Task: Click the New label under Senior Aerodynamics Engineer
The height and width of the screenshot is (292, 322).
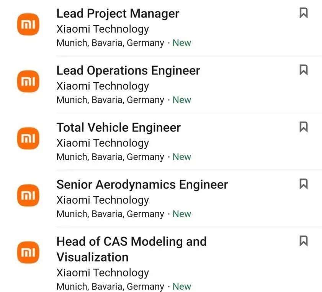Action: [x=182, y=214]
